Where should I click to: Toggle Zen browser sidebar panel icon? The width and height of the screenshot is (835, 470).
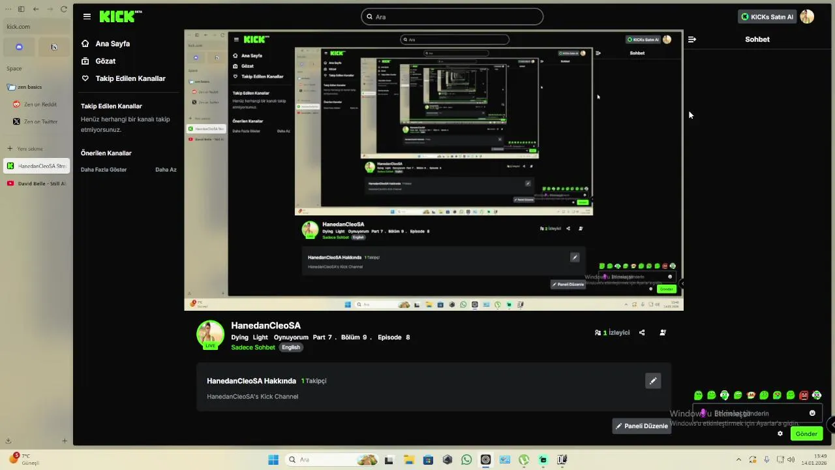coord(21,9)
